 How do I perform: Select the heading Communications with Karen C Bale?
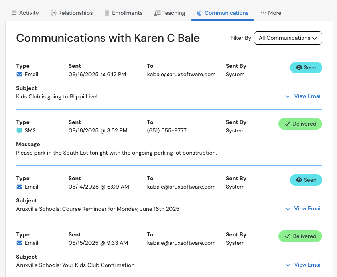click(x=108, y=38)
